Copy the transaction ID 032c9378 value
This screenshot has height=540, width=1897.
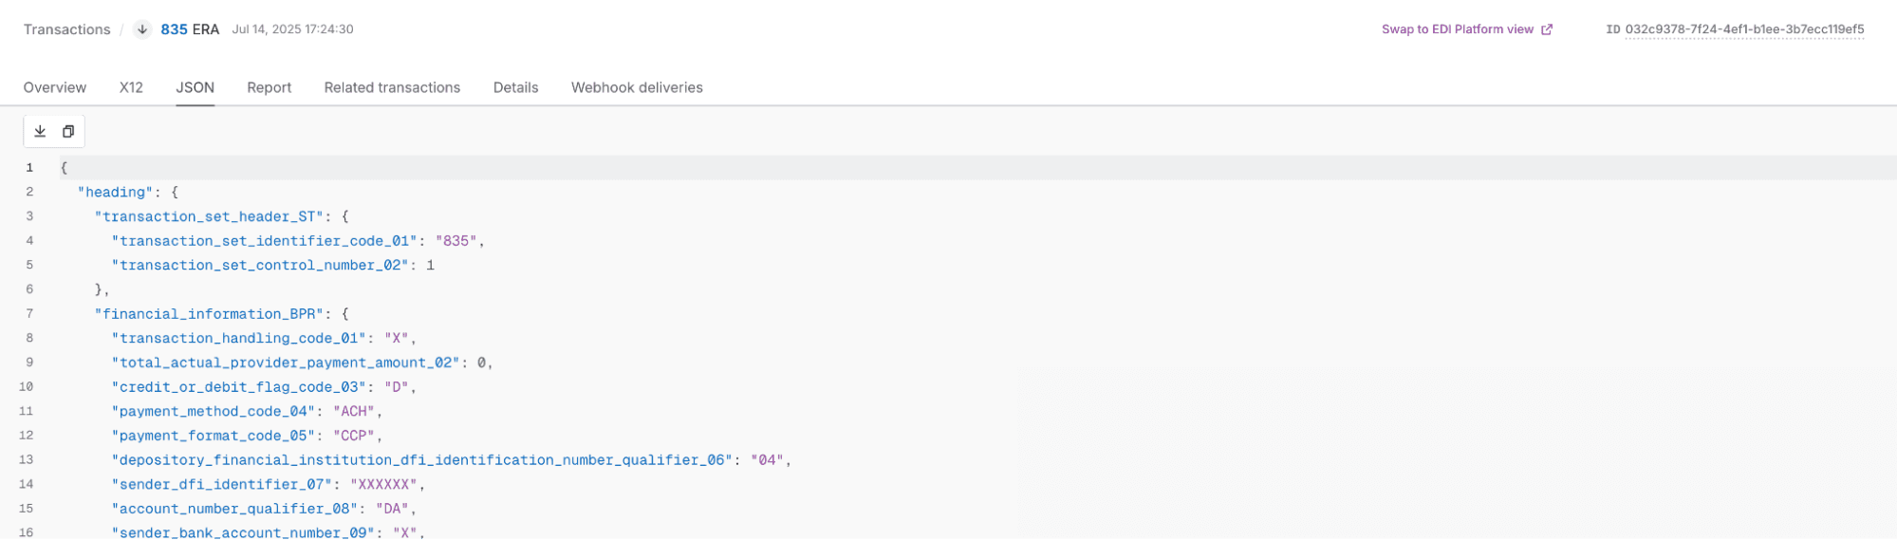pyautogui.click(x=1744, y=29)
